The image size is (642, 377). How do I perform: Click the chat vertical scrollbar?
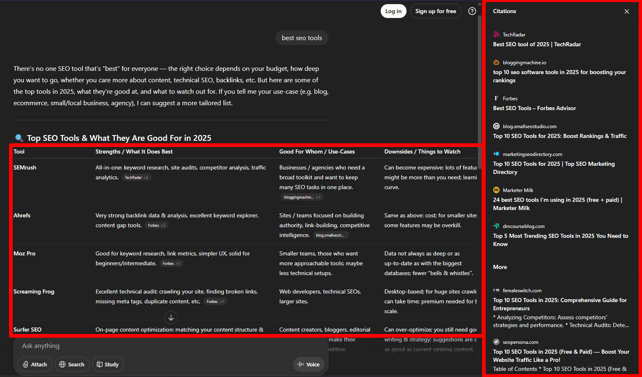coord(480,92)
